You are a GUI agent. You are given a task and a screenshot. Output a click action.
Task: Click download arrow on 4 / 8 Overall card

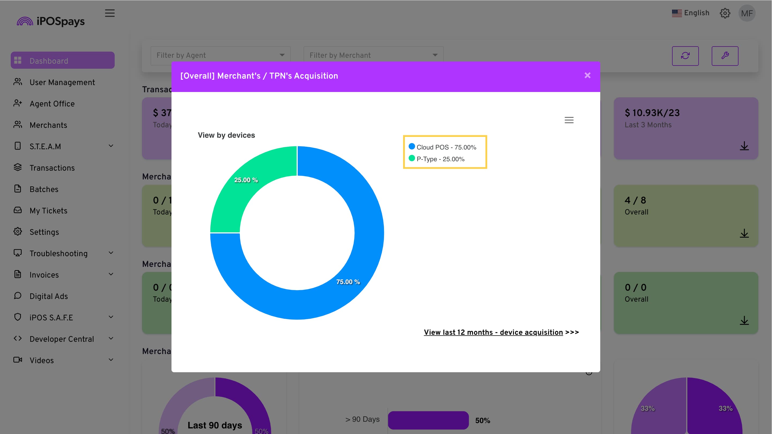point(744,233)
